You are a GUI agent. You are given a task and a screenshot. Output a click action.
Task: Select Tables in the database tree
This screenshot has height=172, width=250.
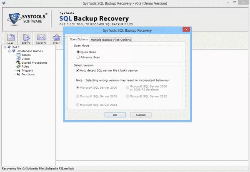[x=26, y=55]
